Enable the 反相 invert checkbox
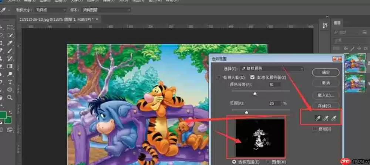Screen dimensions: 370x165 point(314,129)
